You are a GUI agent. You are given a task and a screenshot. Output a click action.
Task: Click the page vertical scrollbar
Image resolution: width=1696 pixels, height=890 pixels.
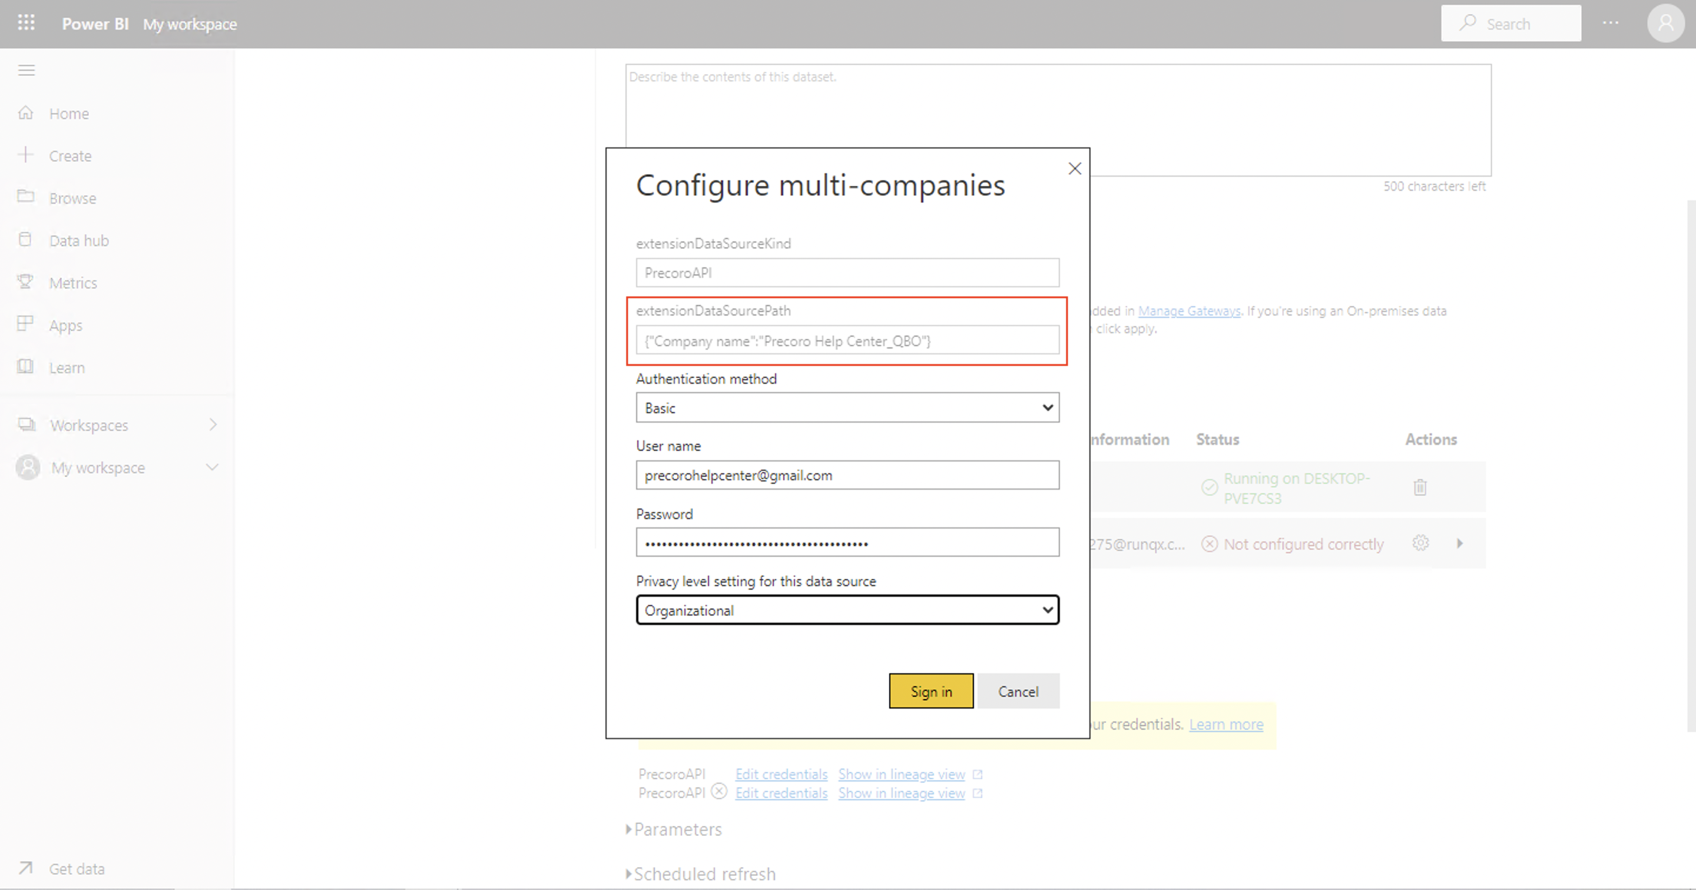click(1691, 467)
